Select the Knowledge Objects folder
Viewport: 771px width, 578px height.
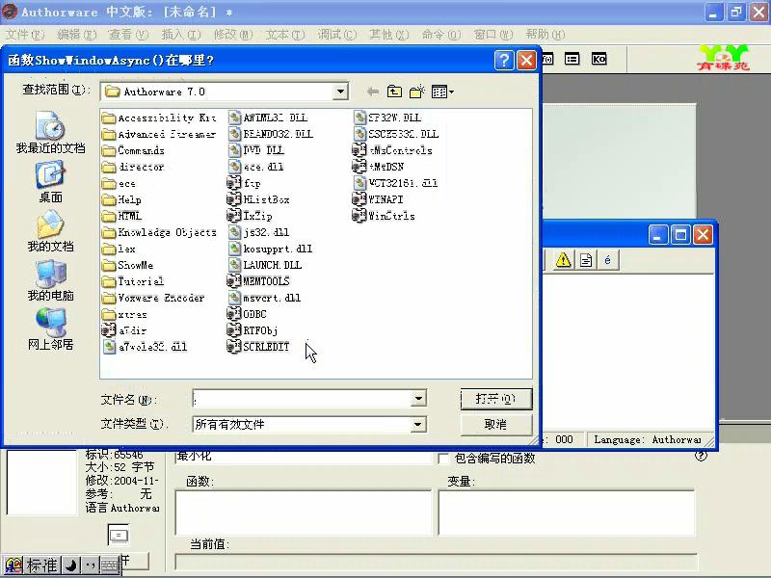point(159,232)
